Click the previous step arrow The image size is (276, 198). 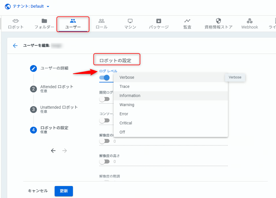click(53, 151)
